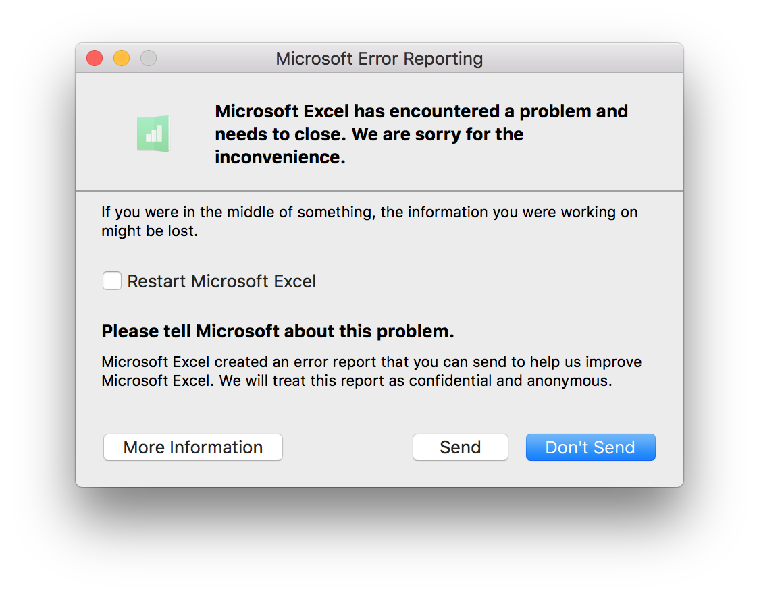Click the "created an error report" sentence

coord(371,362)
